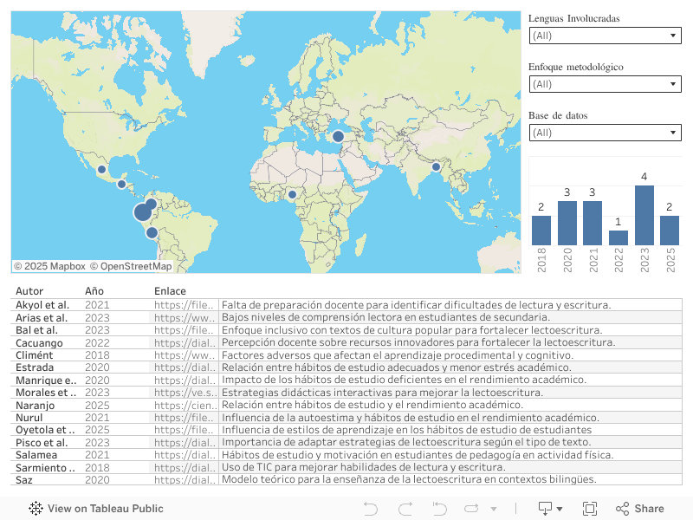The width and height of the screenshot is (693, 520).
Task: Click the revert icon in bottom toolbar
Action: (x=438, y=509)
